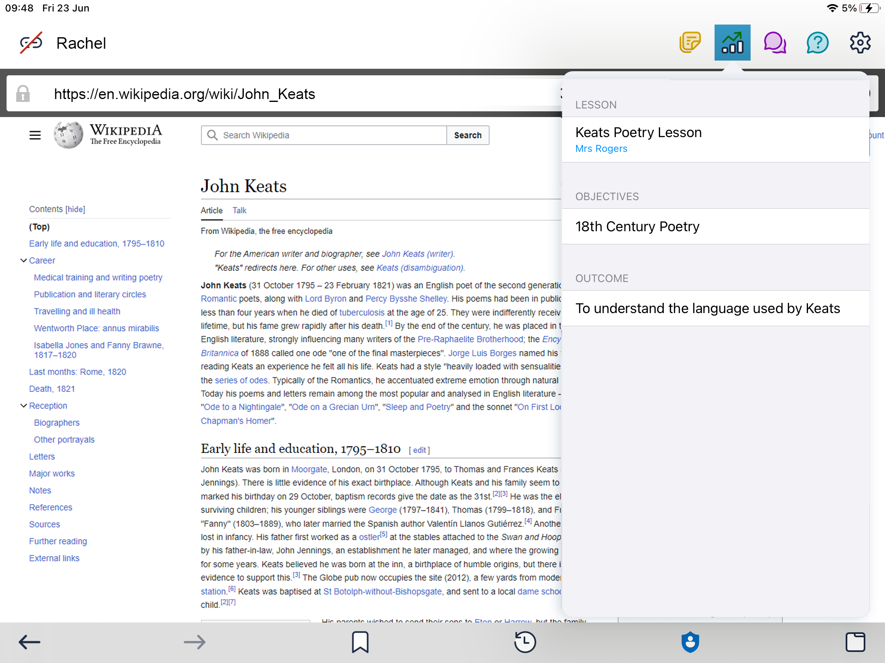885x663 pixels.
Task: Go back with the left arrow
Action: 29,642
